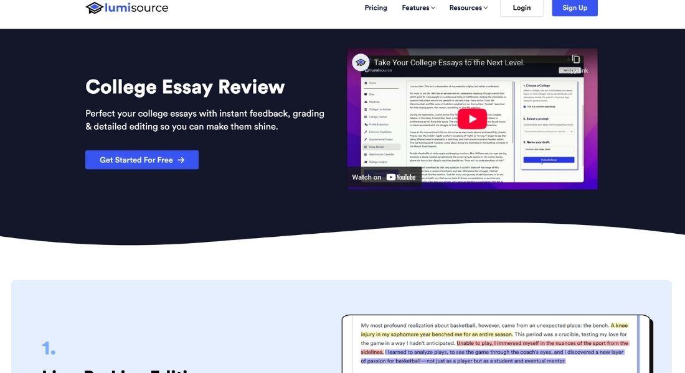Click the Evaluate Essay button in video preview
685x373 pixels.
[549, 160]
